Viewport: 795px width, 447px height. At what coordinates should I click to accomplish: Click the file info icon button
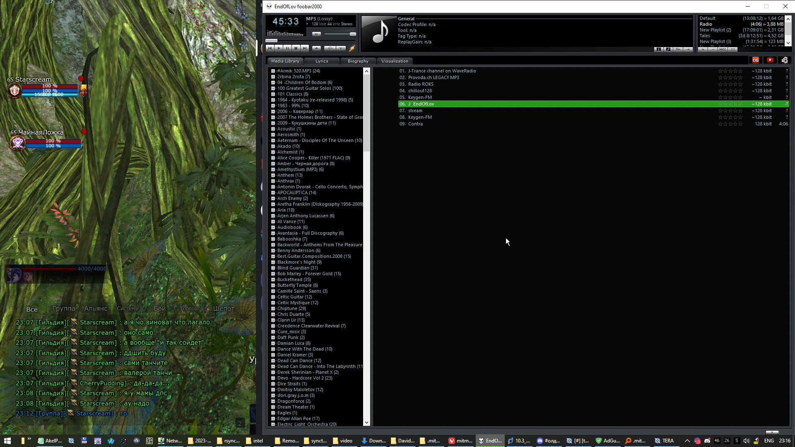tap(659, 50)
